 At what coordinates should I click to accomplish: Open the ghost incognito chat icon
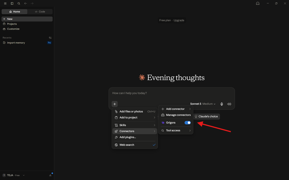point(258,3)
